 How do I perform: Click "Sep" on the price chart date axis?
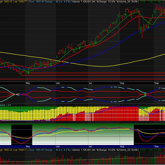click(x=156, y=83)
